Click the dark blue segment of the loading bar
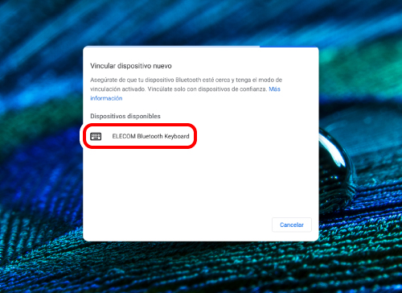402x293 pixels. point(289,47)
